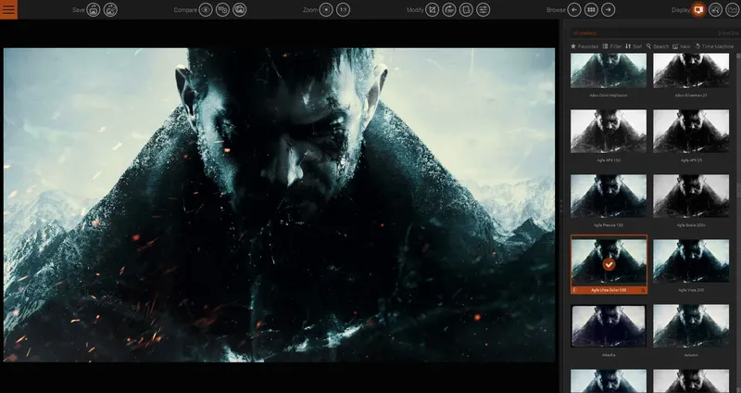
Task: Click the All presets category header
Action: pos(584,33)
